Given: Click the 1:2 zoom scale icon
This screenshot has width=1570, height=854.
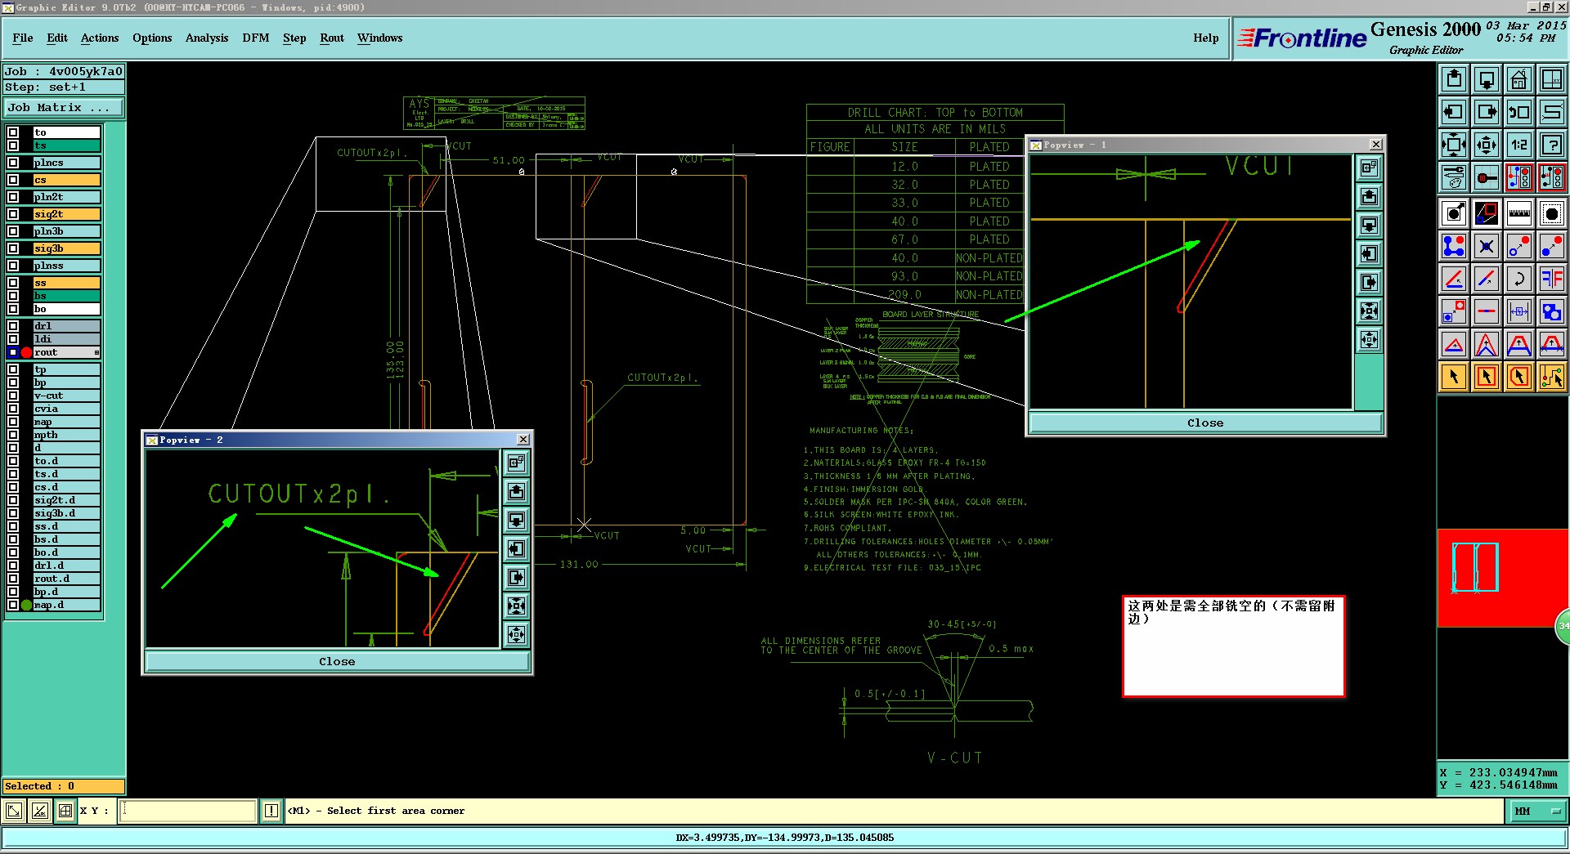Looking at the screenshot, I should point(1519,145).
